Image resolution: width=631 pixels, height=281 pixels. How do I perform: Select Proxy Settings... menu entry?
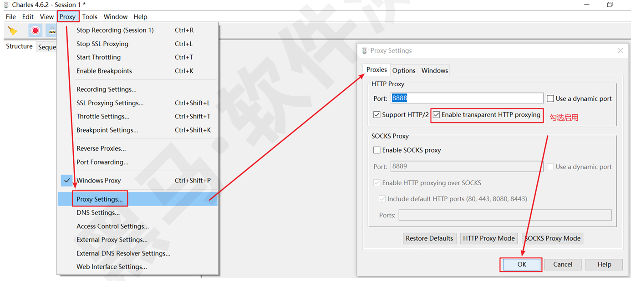[x=100, y=199]
